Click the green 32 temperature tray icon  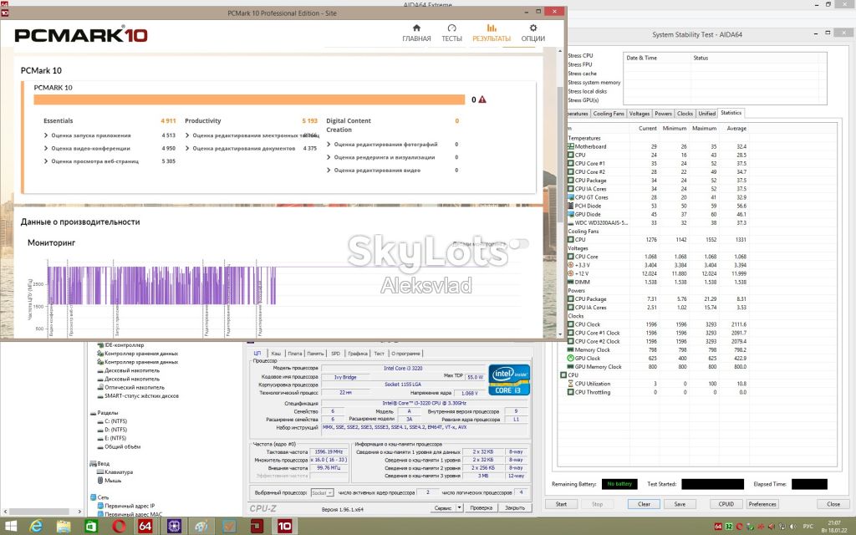[x=729, y=527]
